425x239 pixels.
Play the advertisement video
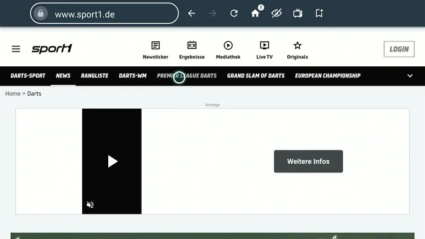(112, 161)
